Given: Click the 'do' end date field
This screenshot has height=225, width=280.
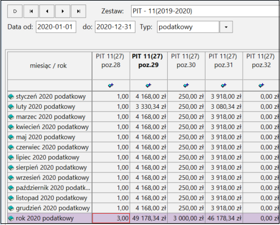Looking at the screenshot, I should coord(115,27).
